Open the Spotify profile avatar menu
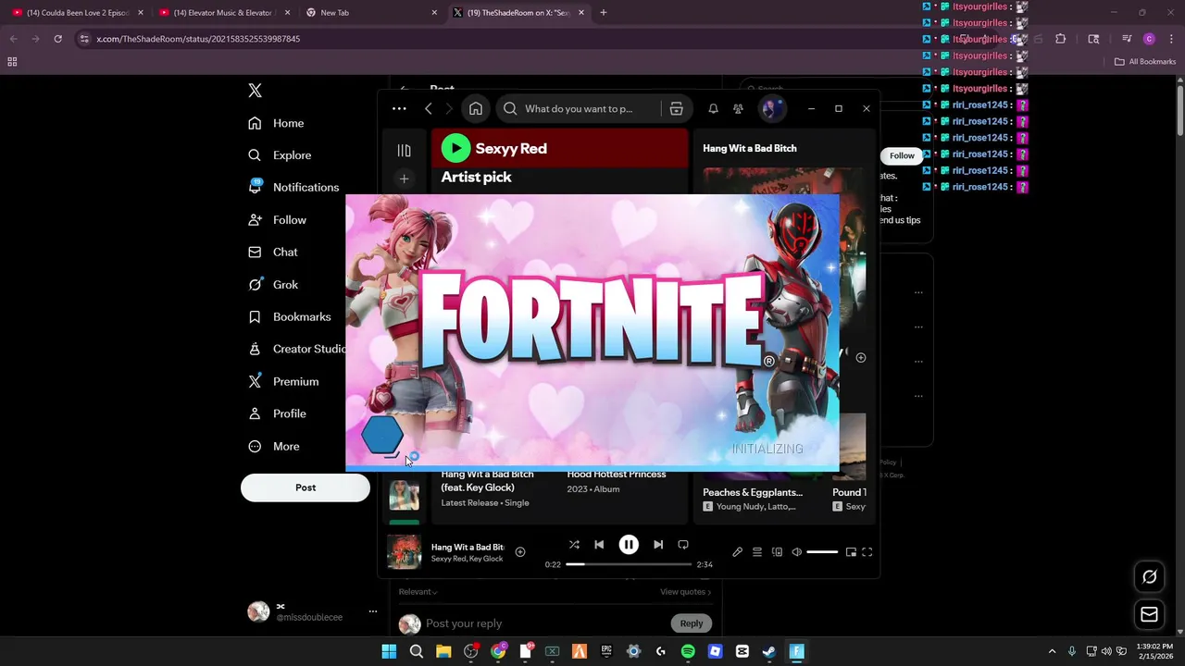Screen dimensions: 1185x666 click(x=772, y=108)
